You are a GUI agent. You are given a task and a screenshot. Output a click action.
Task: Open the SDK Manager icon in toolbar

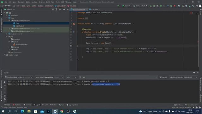(193, 6)
